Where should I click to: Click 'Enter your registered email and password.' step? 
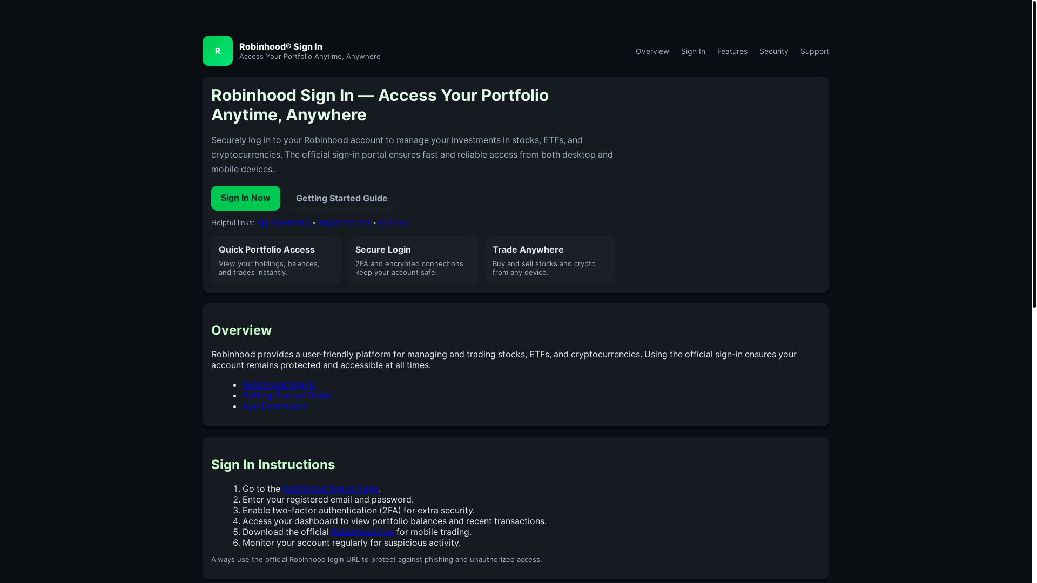click(x=328, y=499)
